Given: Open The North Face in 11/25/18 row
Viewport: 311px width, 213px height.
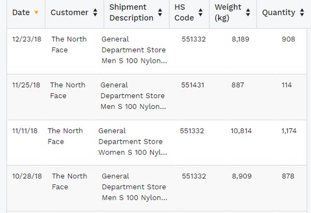Looking at the screenshot, I should click(67, 90).
